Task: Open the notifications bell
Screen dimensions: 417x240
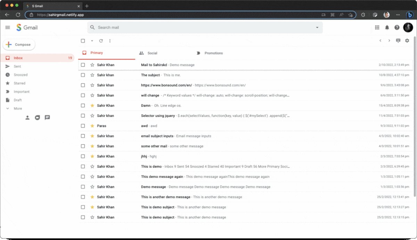Action: coord(387,27)
